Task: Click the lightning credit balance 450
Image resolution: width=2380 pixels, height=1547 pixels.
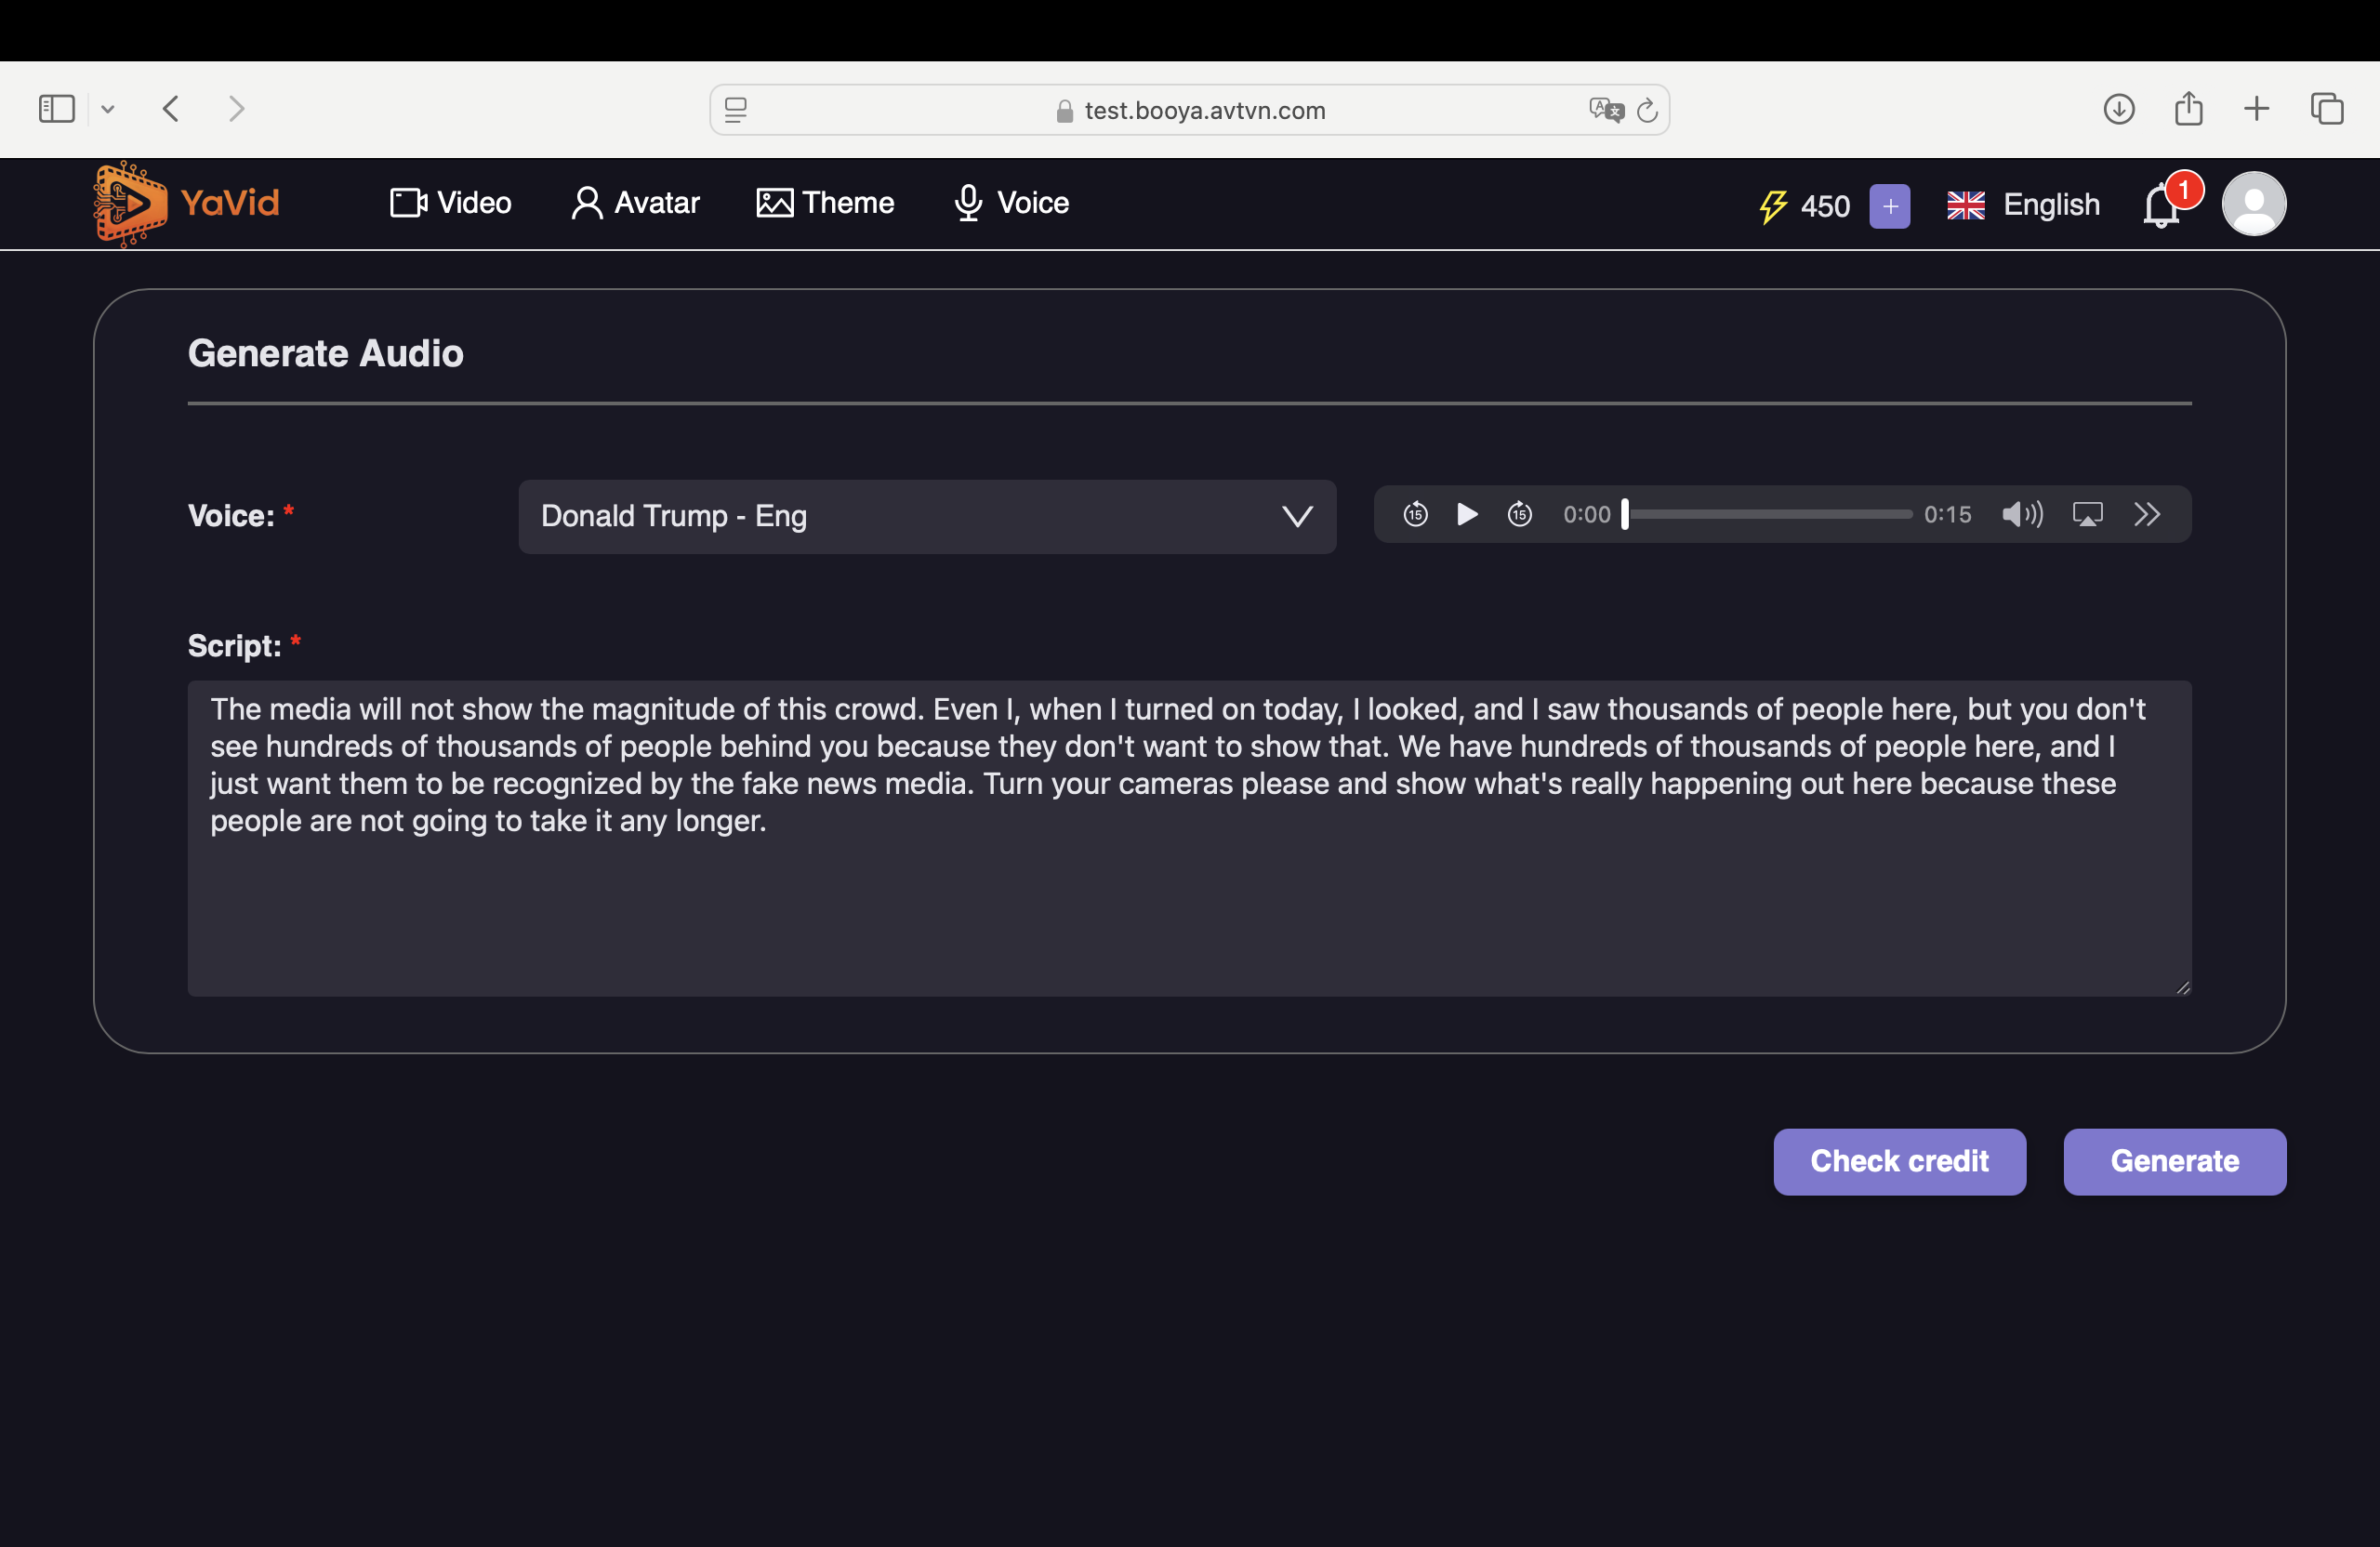Action: tap(1804, 206)
